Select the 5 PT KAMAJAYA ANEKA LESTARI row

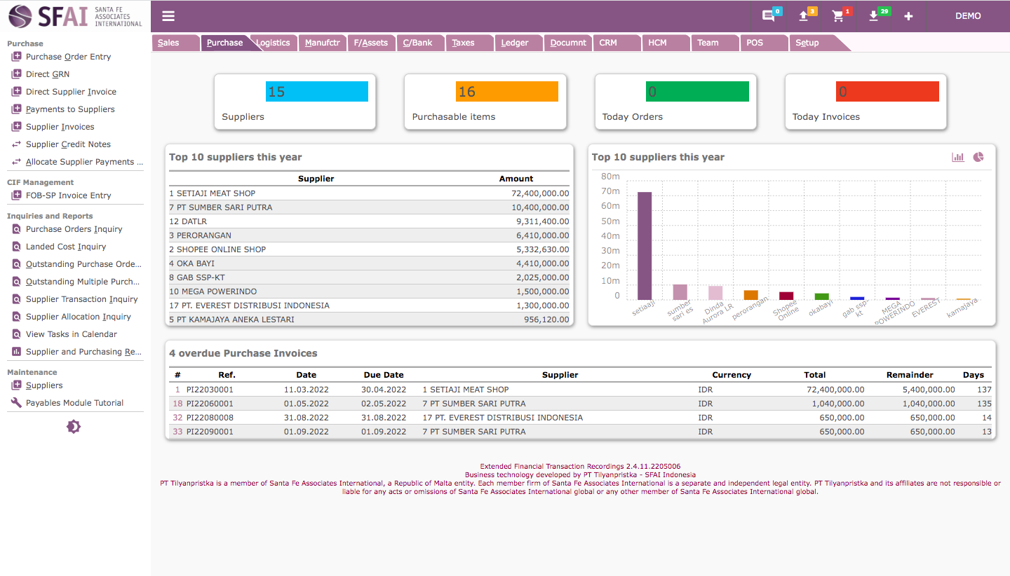tap(370, 320)
